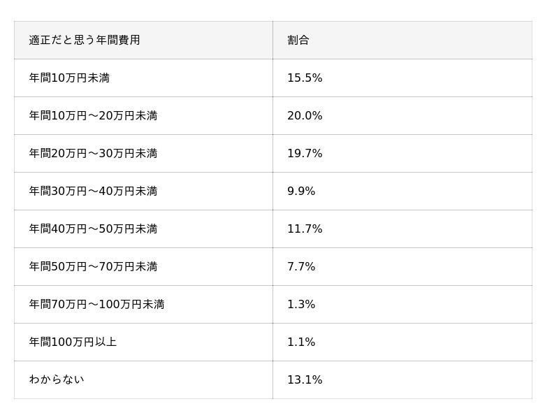Click the 20.0% value

(305, 116)
